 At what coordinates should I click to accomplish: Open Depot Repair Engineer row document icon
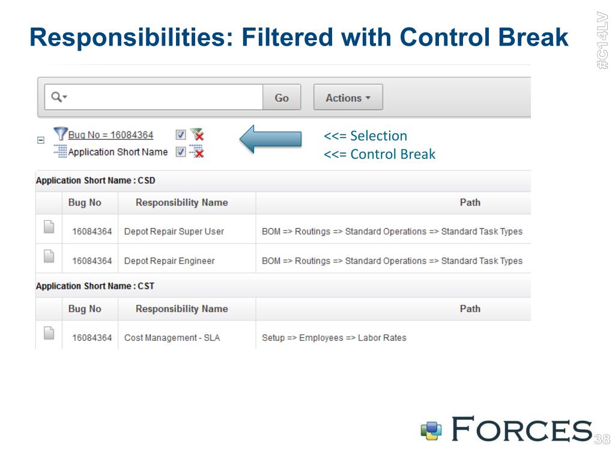coord(49,256)
